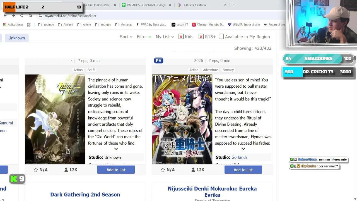Viewport: 357px width, 201px height.
Task: Add the Sci-Fi anime to list
Action: 116,170
